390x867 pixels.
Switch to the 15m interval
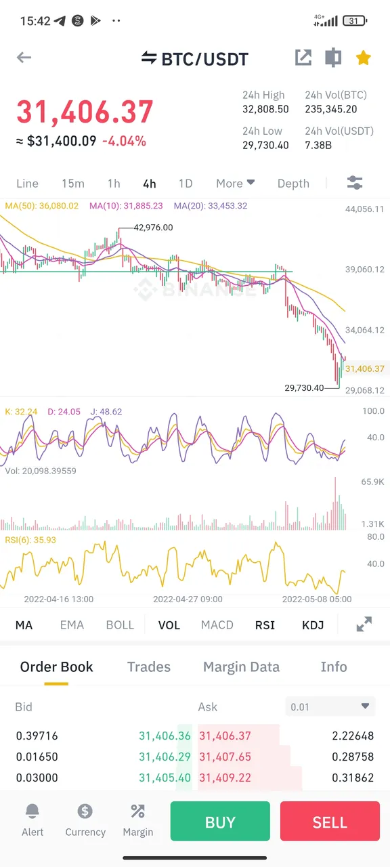coord(73,184)
